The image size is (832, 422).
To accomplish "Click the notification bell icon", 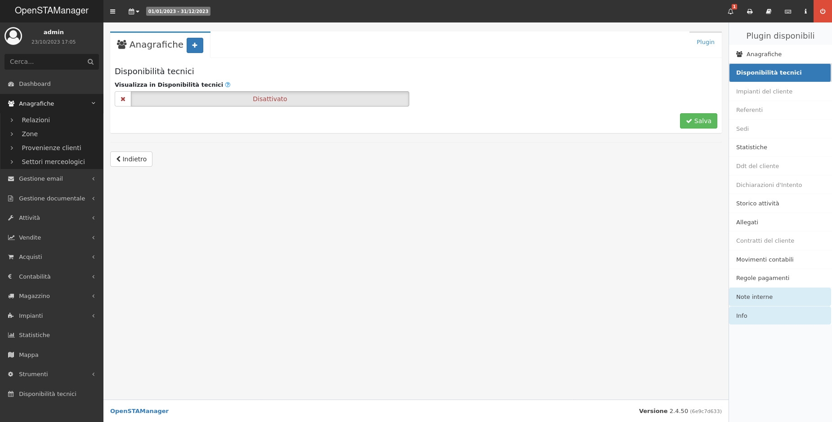I will click(x=730, y=11).
